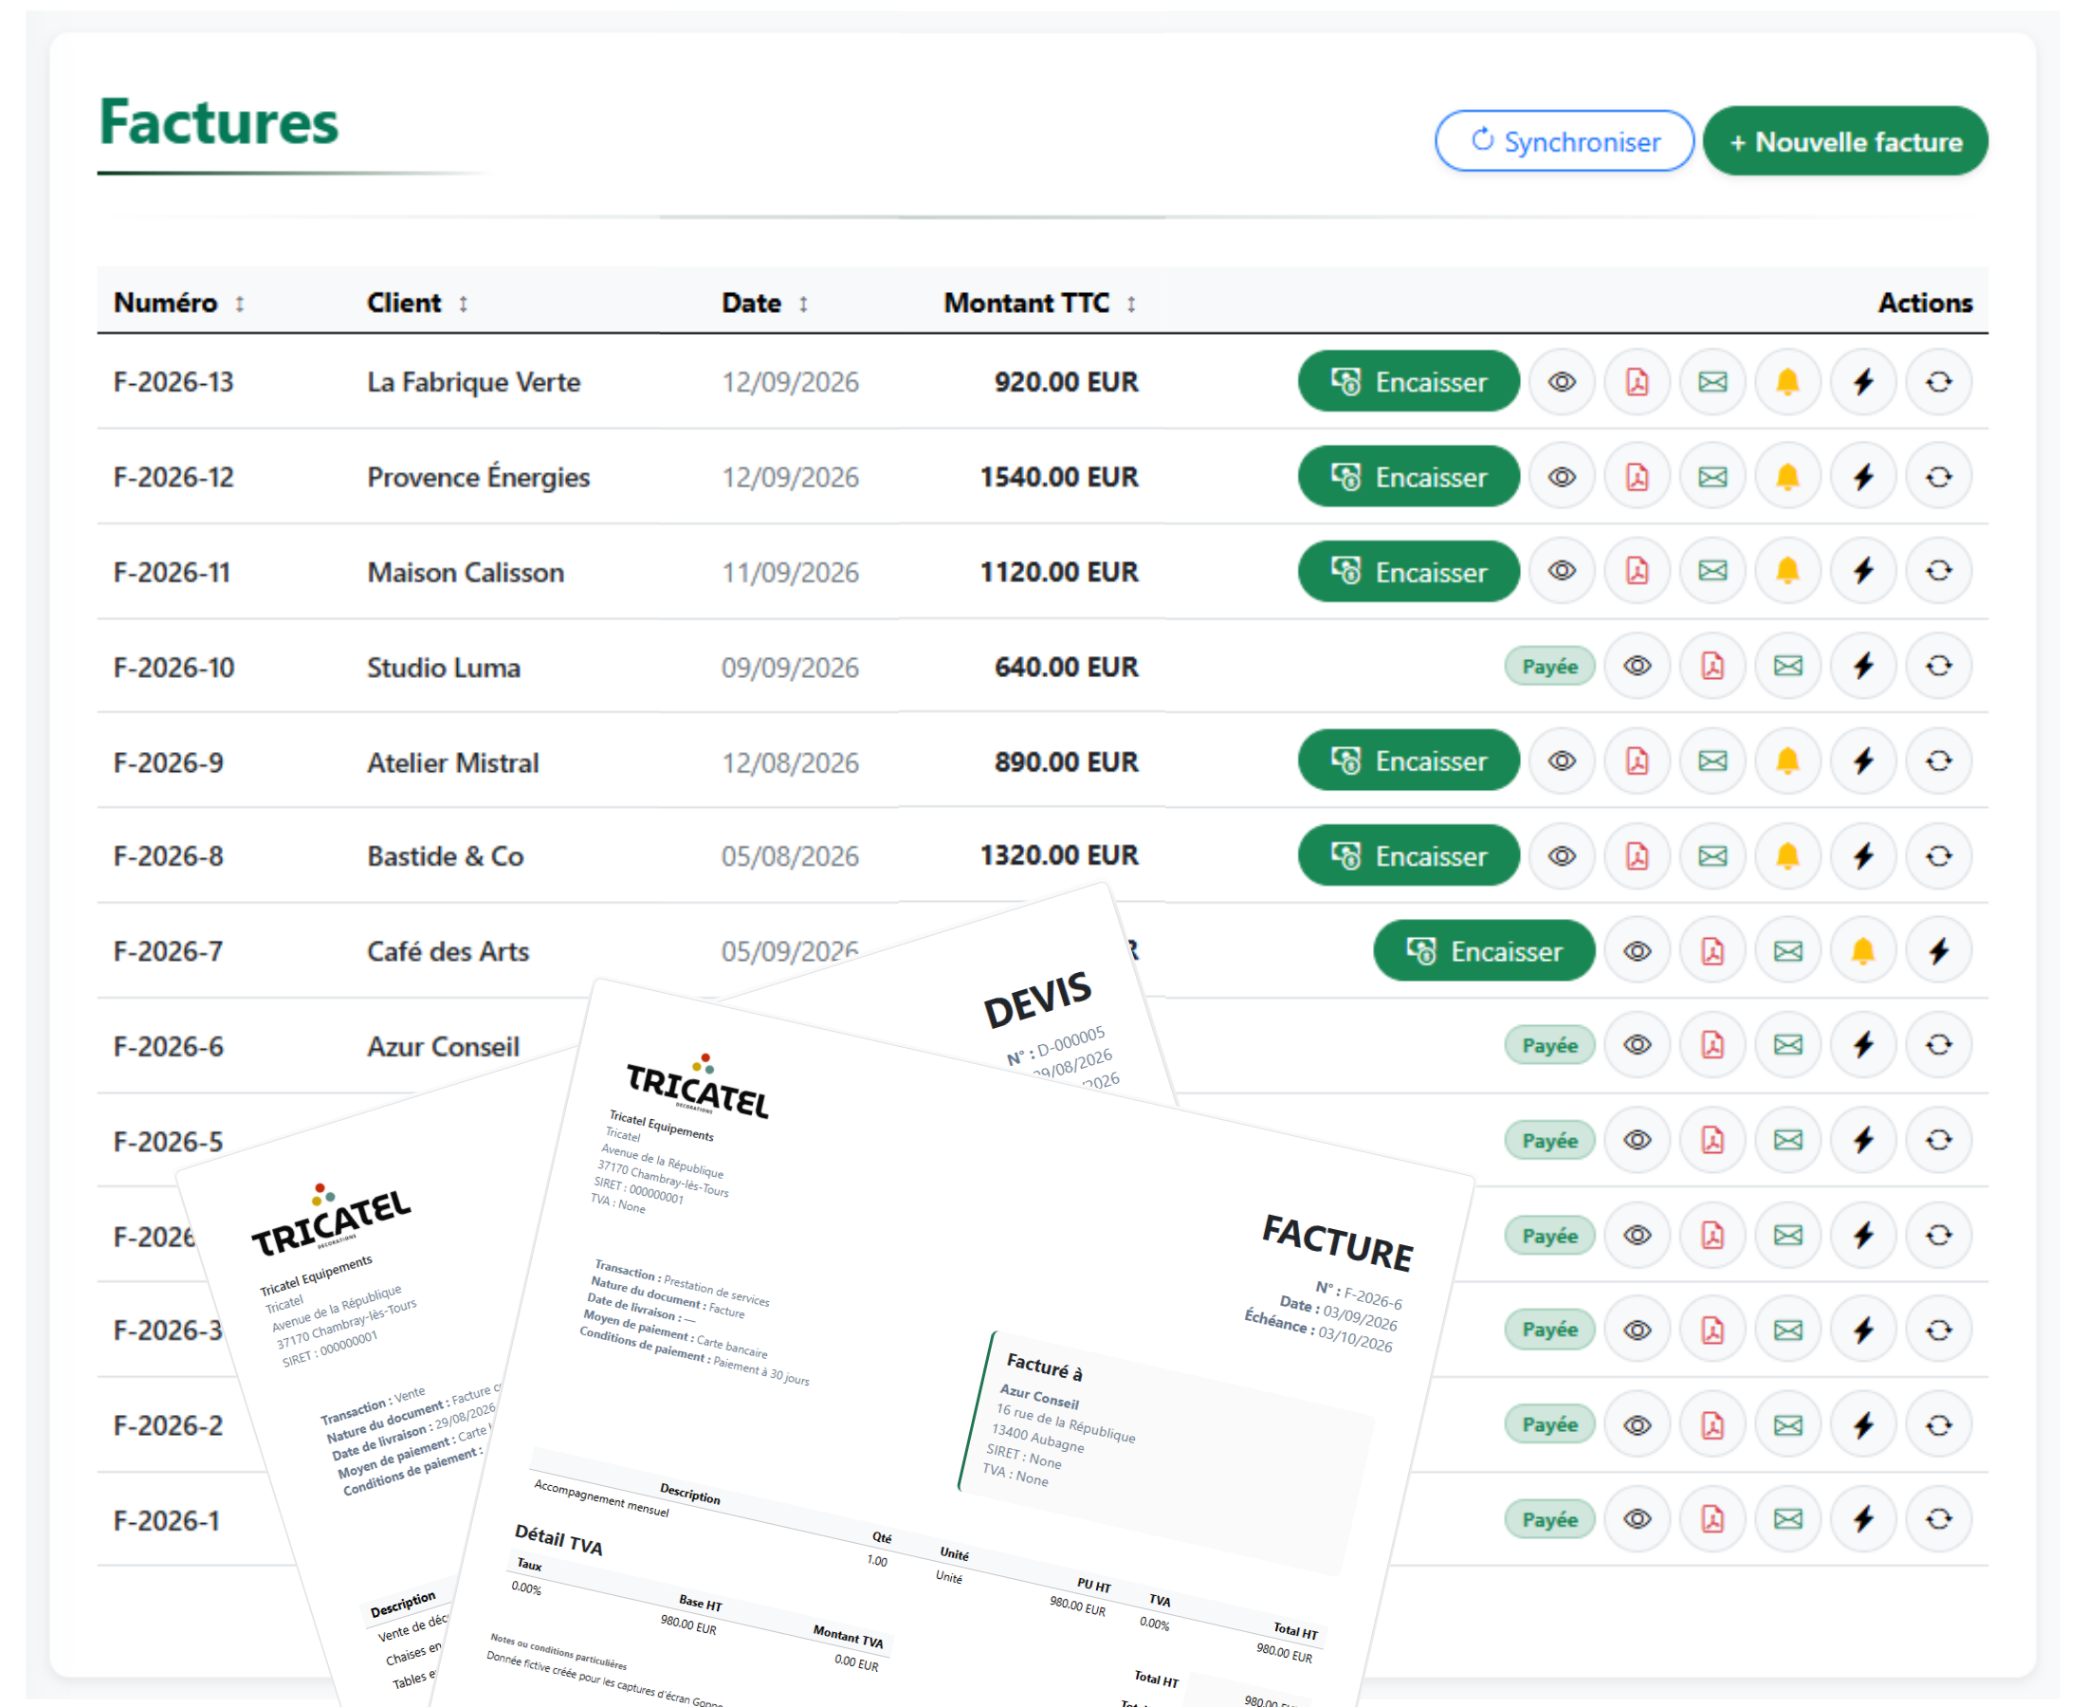View the Studio Luma invoice details
Viewport: 2086px width, 1707px height.
[x=1637, y=666]
